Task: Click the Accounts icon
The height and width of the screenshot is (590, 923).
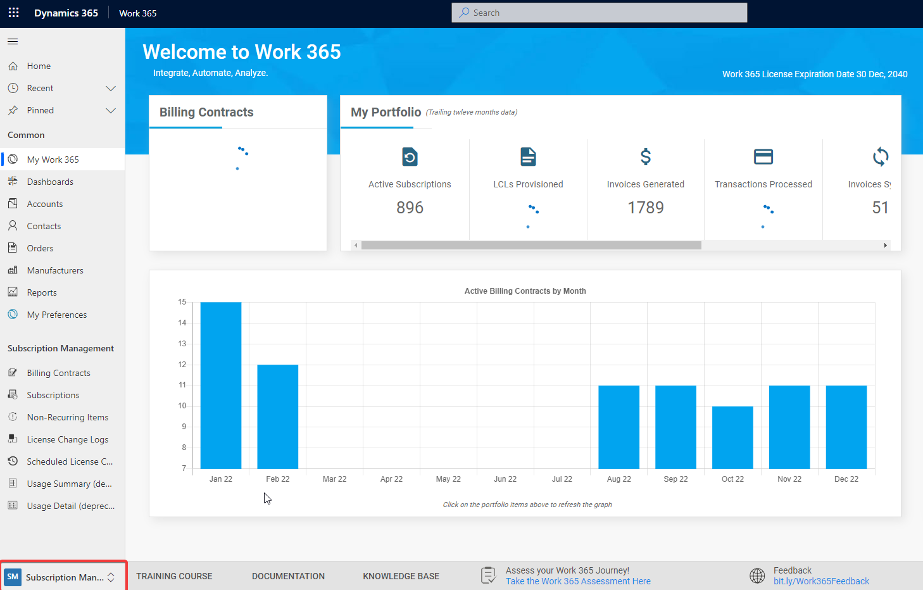Action: [13, 204]
